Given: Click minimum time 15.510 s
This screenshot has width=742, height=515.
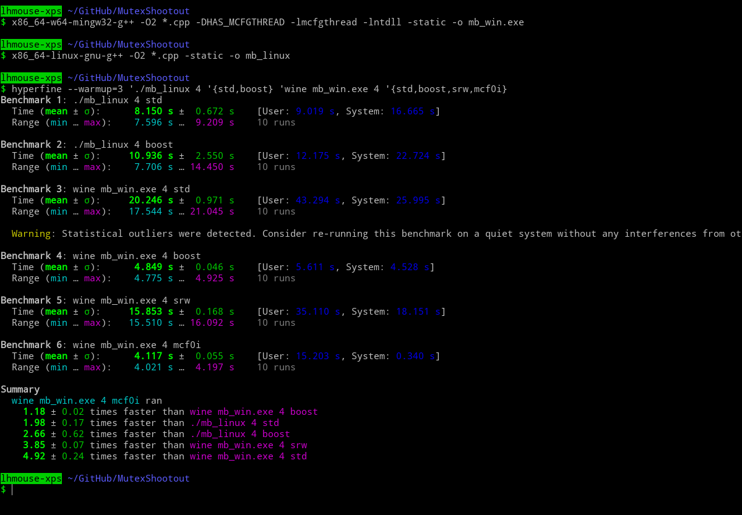Looking at the screenshot, I should [151, 323].
